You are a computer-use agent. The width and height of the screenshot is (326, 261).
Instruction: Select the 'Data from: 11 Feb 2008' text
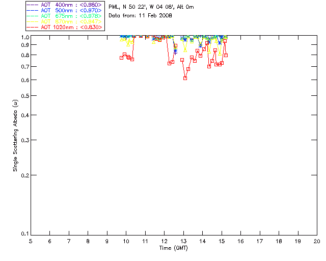pos(141,16)
